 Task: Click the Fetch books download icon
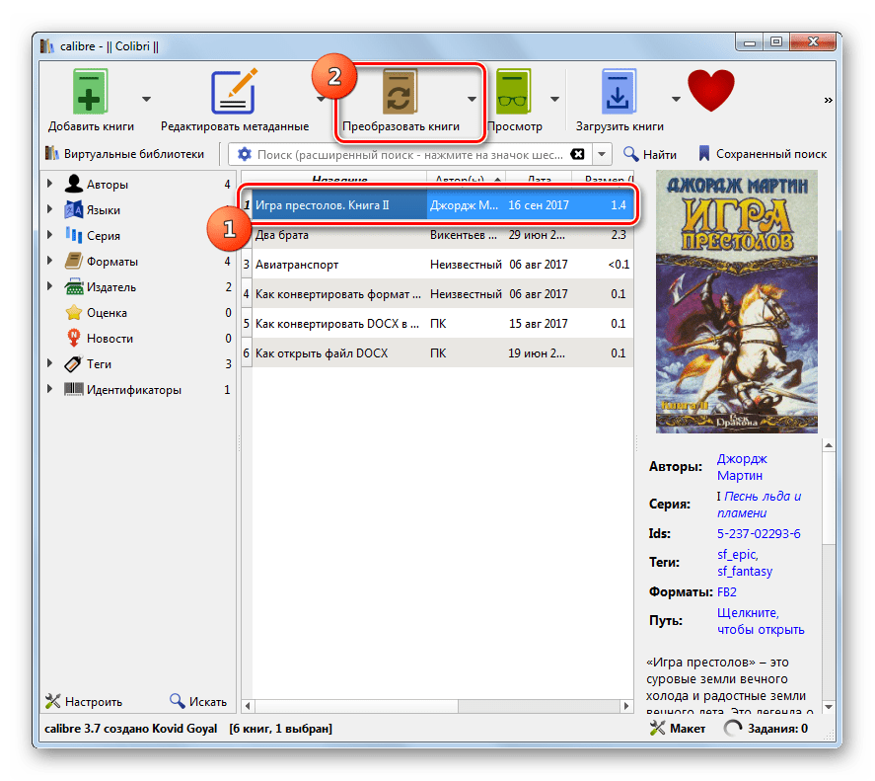click(618, 92)
